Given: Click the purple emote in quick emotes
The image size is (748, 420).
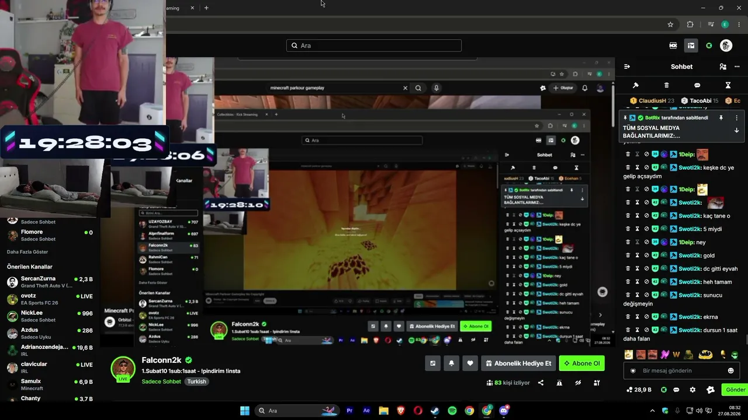Looking at the screenshot, I should (x=664, y=355).
